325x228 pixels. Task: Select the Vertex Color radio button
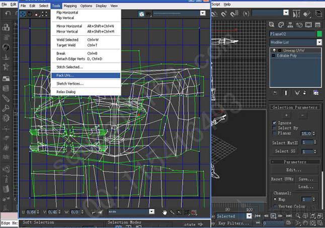275,206
